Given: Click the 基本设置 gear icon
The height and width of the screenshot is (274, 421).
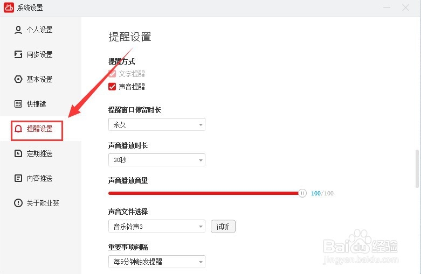Looking at the screenshot, I should click(x=18, y=79).
